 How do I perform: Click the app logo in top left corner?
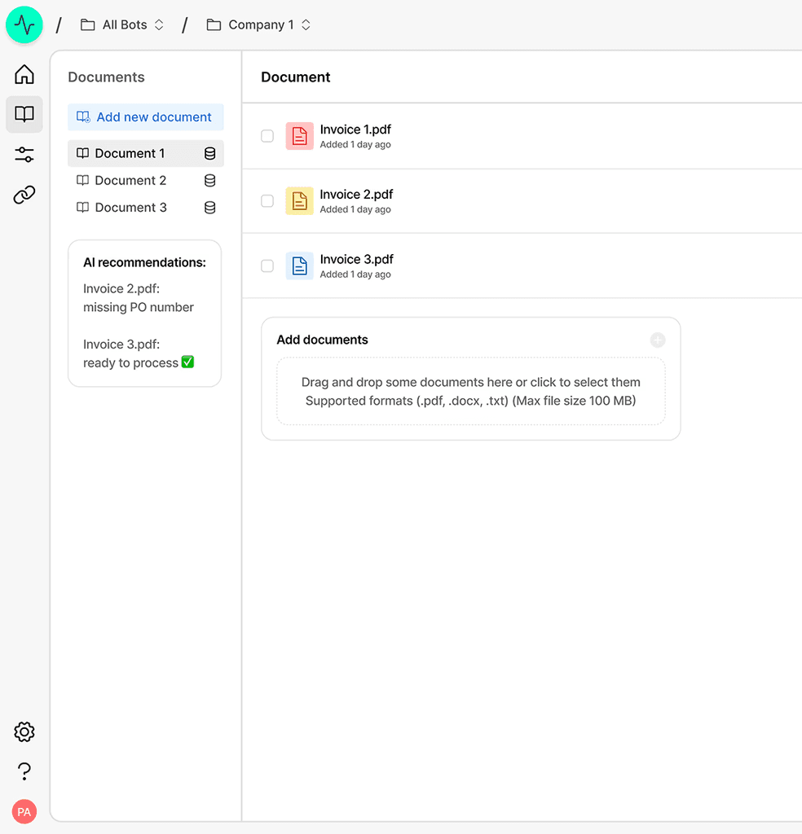pos(24,24)
